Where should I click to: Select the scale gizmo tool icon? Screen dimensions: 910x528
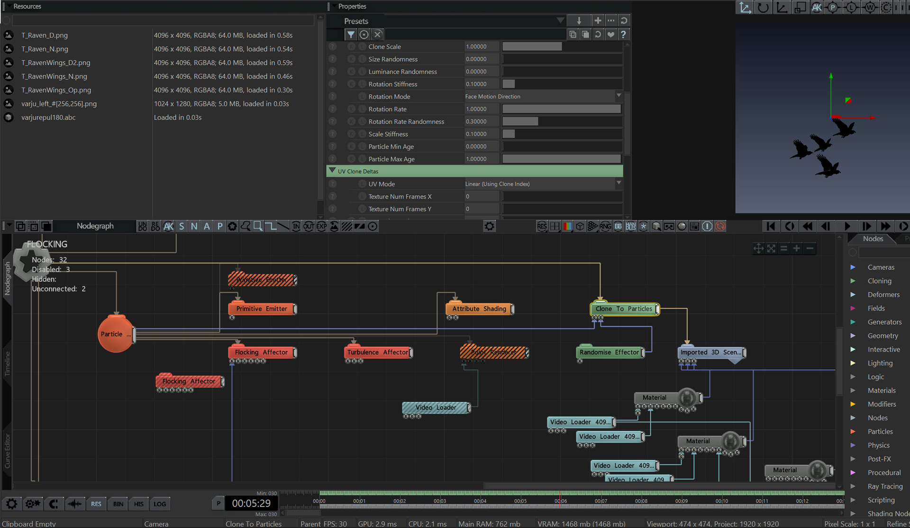800,8
